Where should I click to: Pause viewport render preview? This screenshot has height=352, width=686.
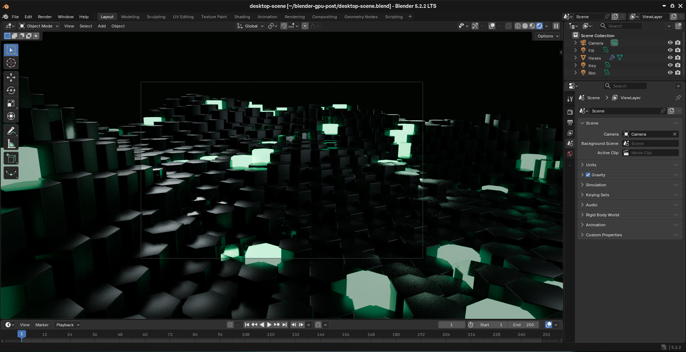click(x=556, y=26)
